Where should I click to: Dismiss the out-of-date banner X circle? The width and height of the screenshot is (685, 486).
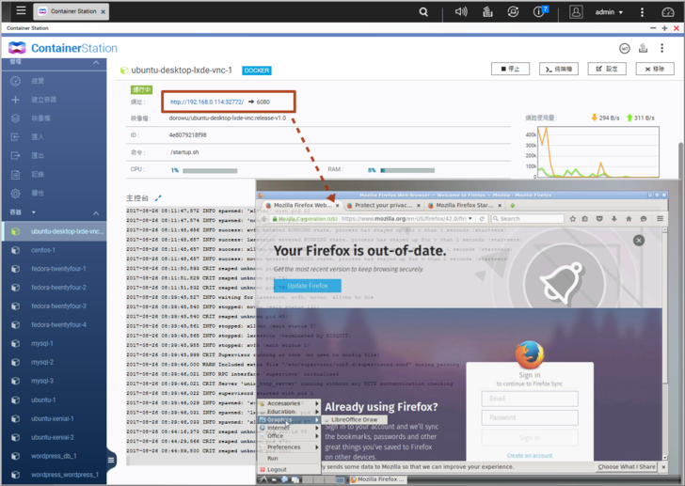(639, 241)
